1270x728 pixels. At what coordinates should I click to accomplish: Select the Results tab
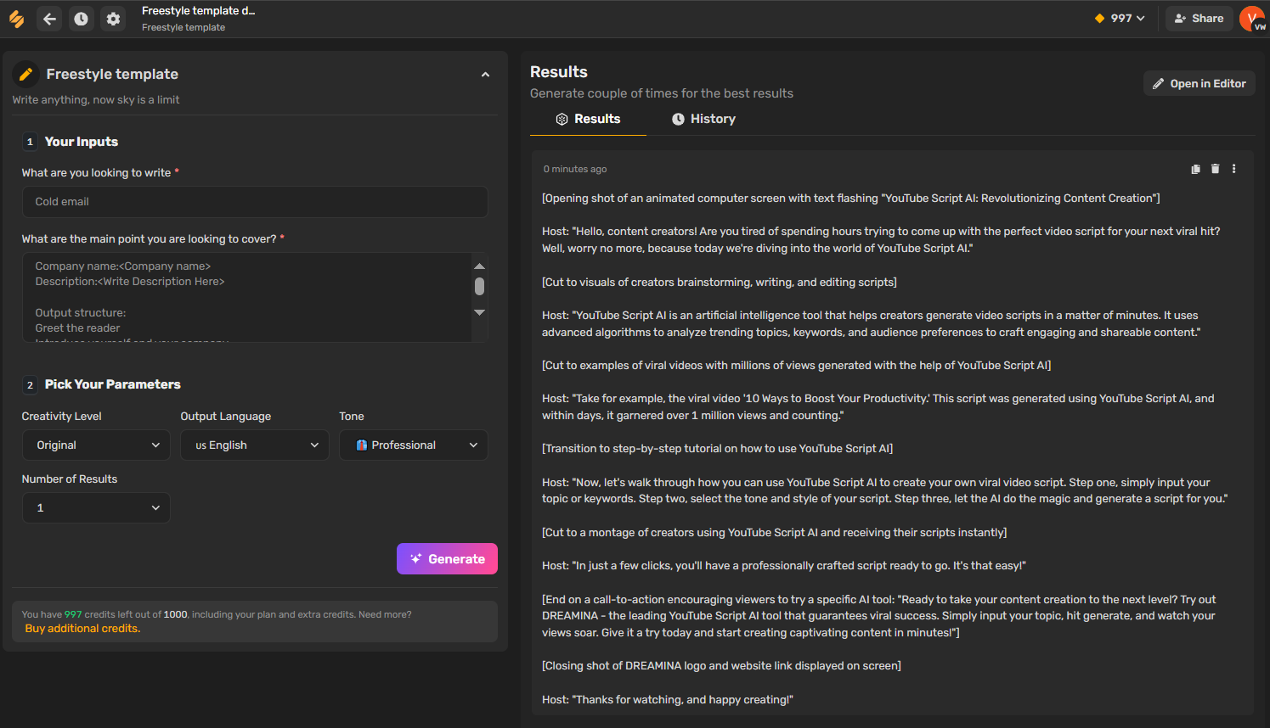588,119
